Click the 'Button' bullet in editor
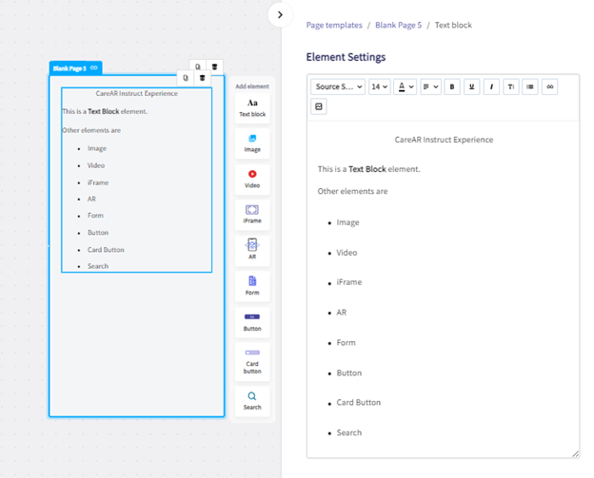Viewport: 594px width, 478px height. click(349, 373)
